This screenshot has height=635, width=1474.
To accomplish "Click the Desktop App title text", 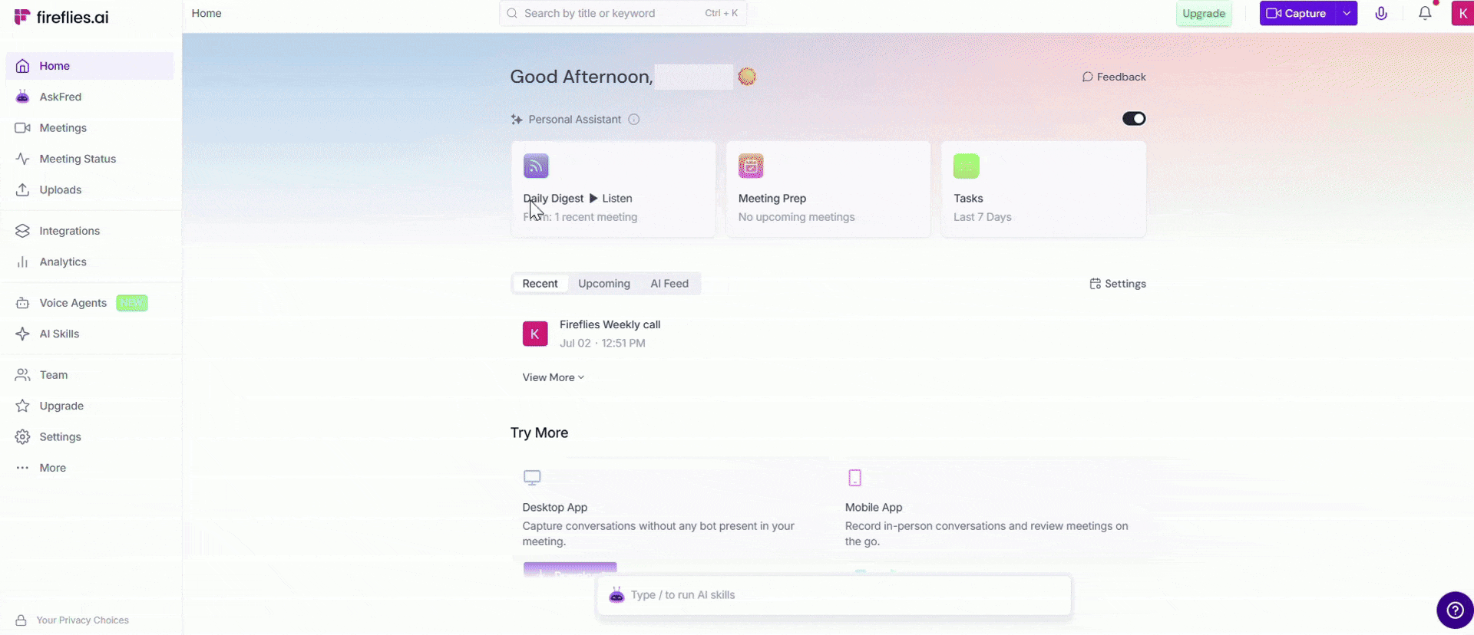I will [554, 508].
